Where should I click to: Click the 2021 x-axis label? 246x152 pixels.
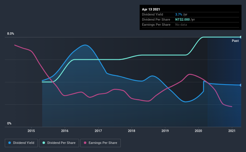tap(232, 131)
